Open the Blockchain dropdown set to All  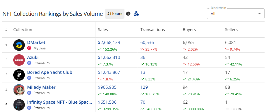click(235, 14)
